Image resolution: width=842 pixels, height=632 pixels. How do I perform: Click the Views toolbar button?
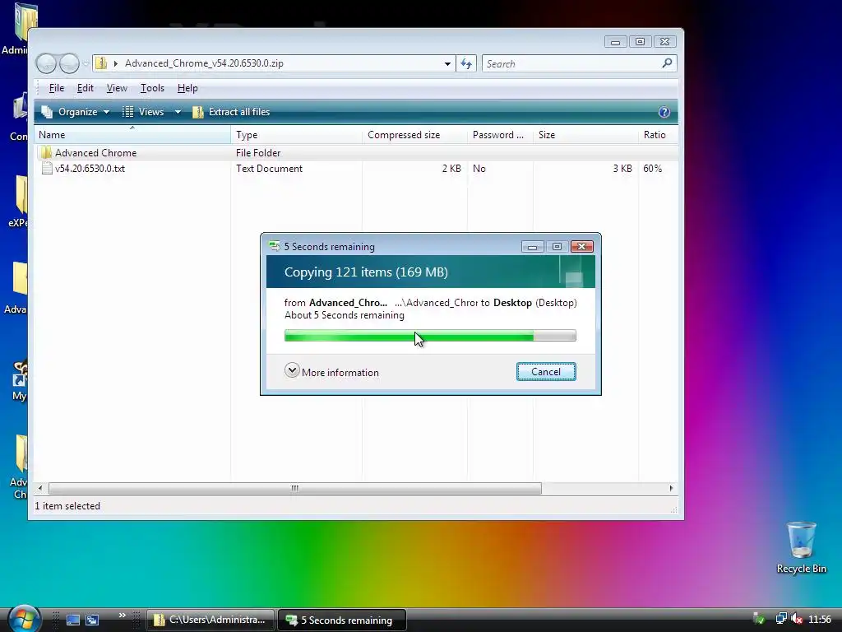(x=144, y=112)
